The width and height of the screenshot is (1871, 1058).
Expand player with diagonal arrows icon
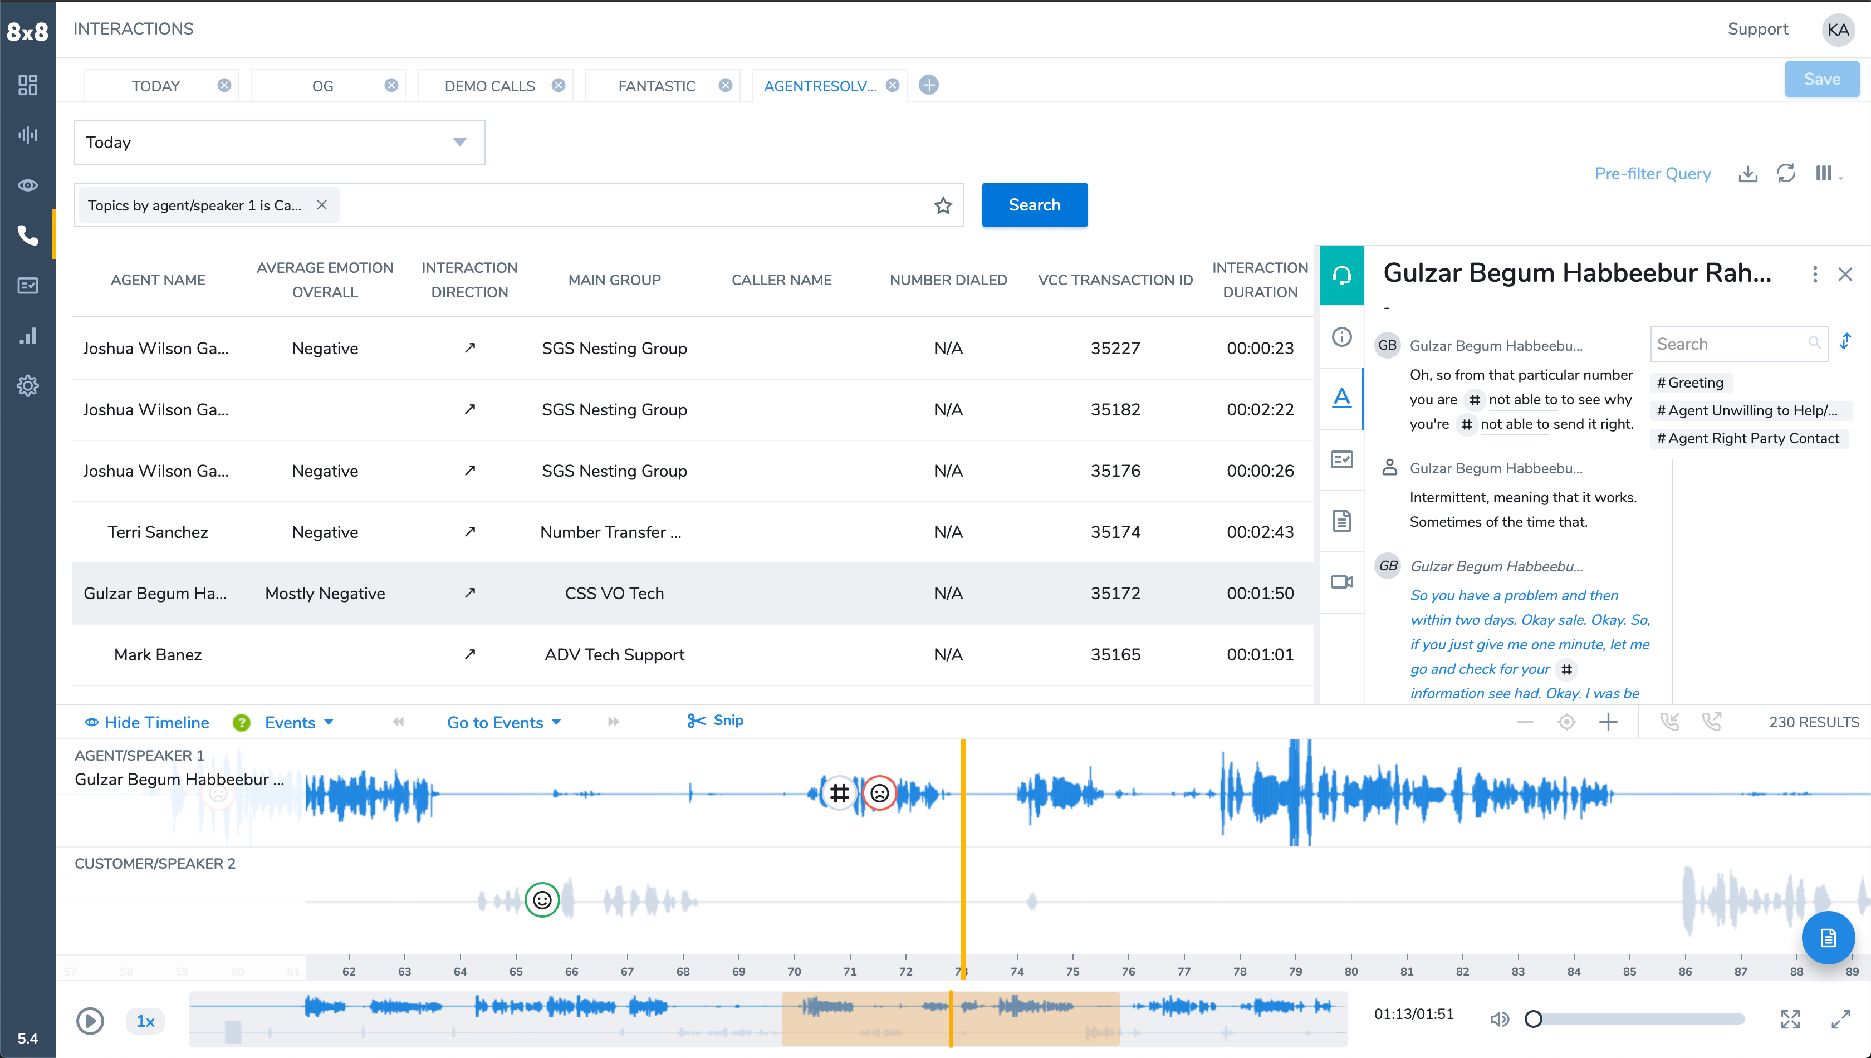click(1840, 1020)
